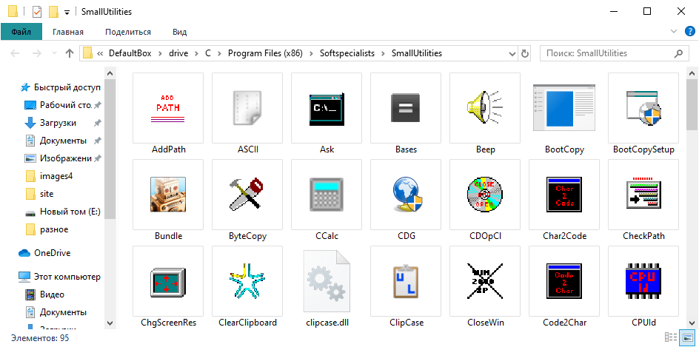Select the Ask command prompt icon
This screenshot has height=347, width=699.
point(327,108)
